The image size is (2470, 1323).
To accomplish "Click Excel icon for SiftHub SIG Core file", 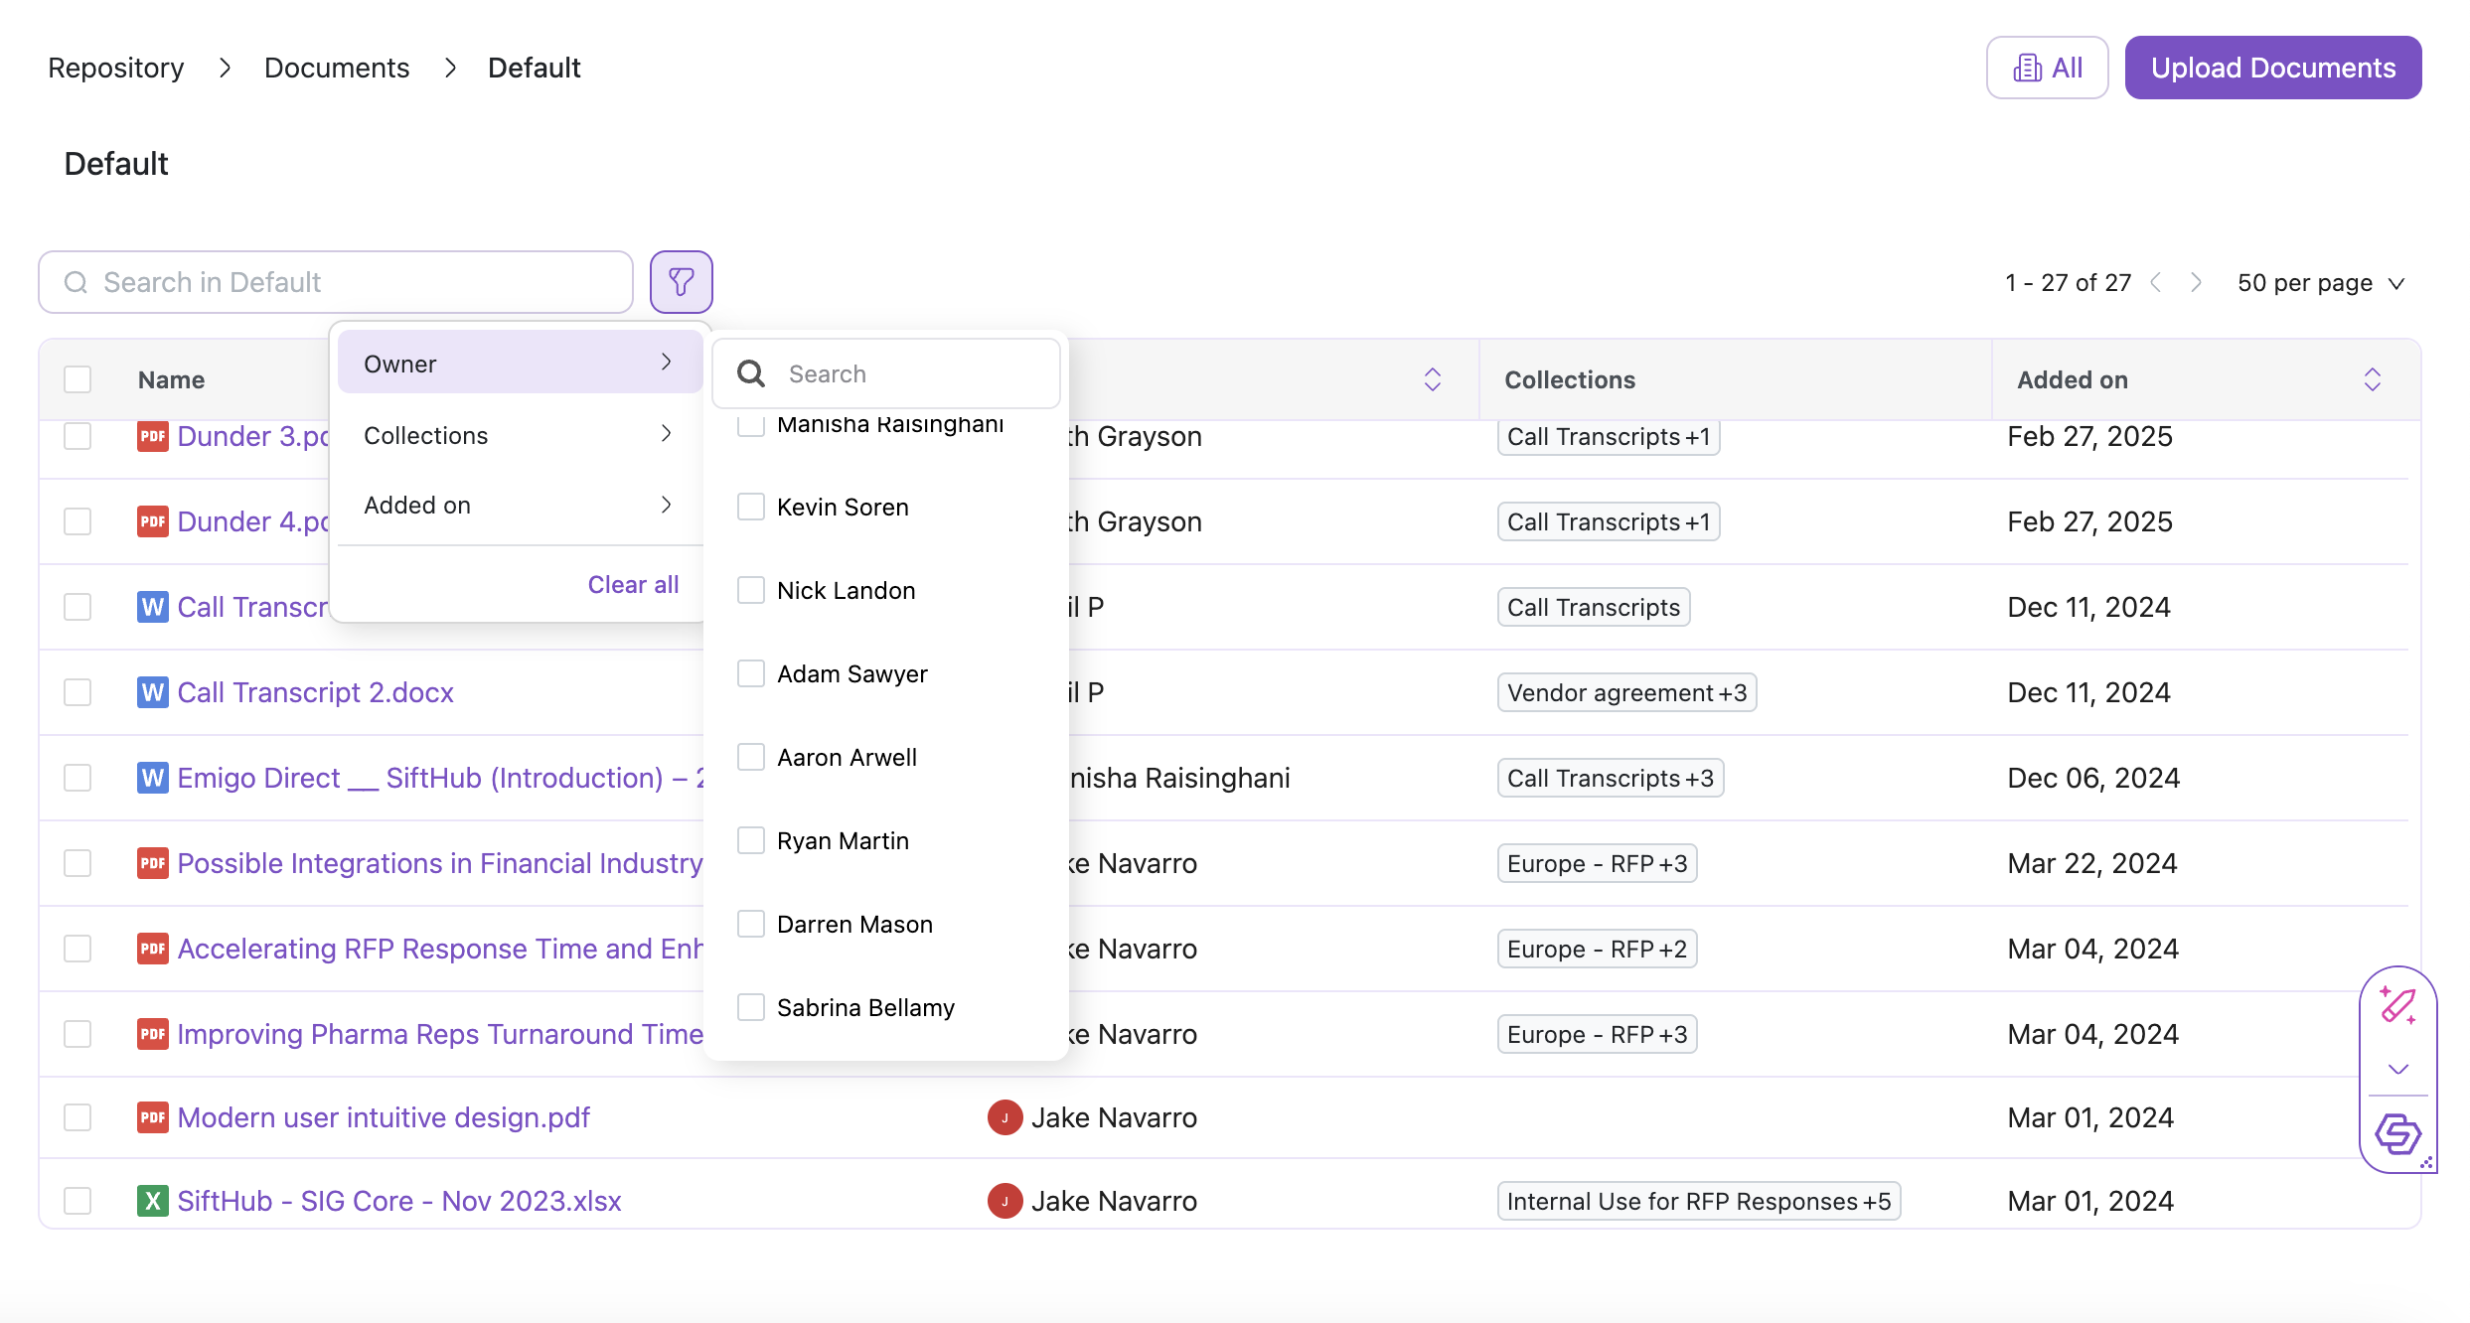I will (152, 1201).
